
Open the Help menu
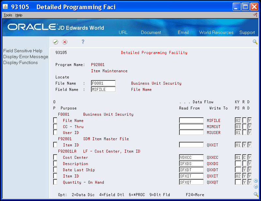(19, 15)
